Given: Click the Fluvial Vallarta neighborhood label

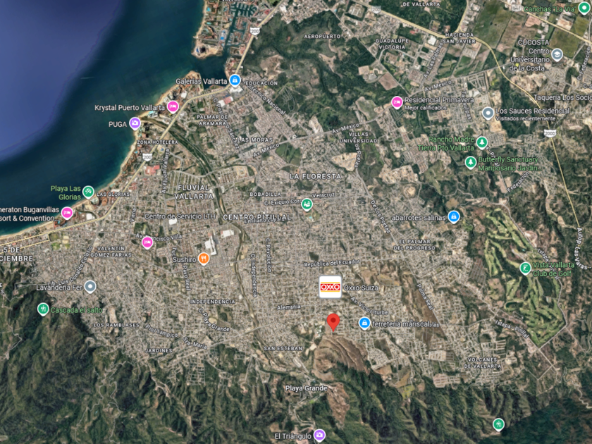Looking at the screenshot, I should pos(194,192).
